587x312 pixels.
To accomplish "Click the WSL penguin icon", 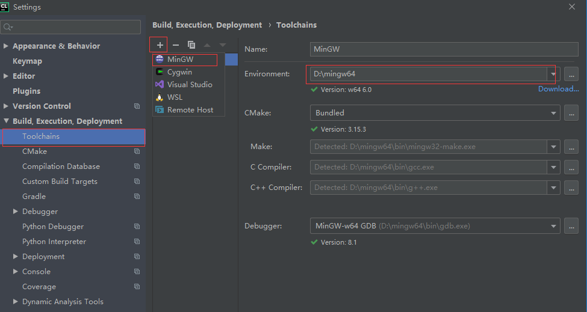I will point(160,97).
